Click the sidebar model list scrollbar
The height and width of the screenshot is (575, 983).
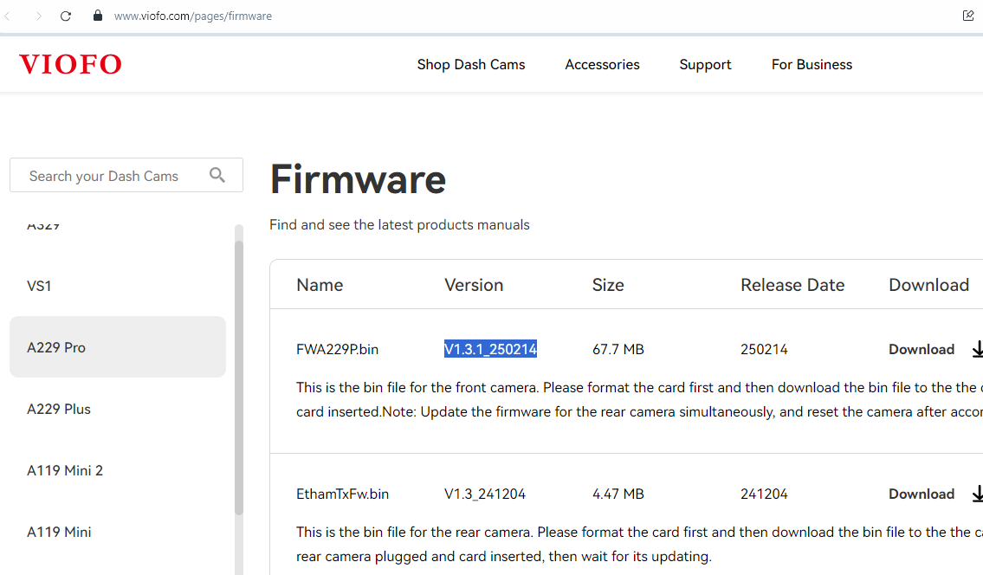click(x=239, y=372)
